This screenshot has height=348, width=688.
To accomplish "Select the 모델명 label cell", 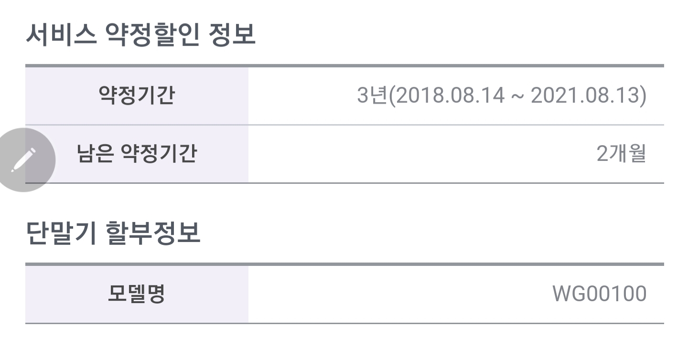I will point(136,294).
